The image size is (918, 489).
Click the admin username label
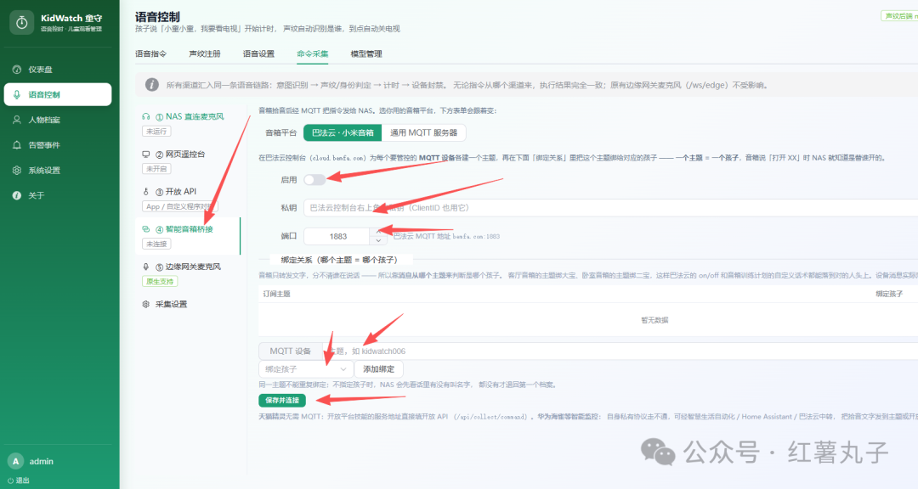point(41,462)
